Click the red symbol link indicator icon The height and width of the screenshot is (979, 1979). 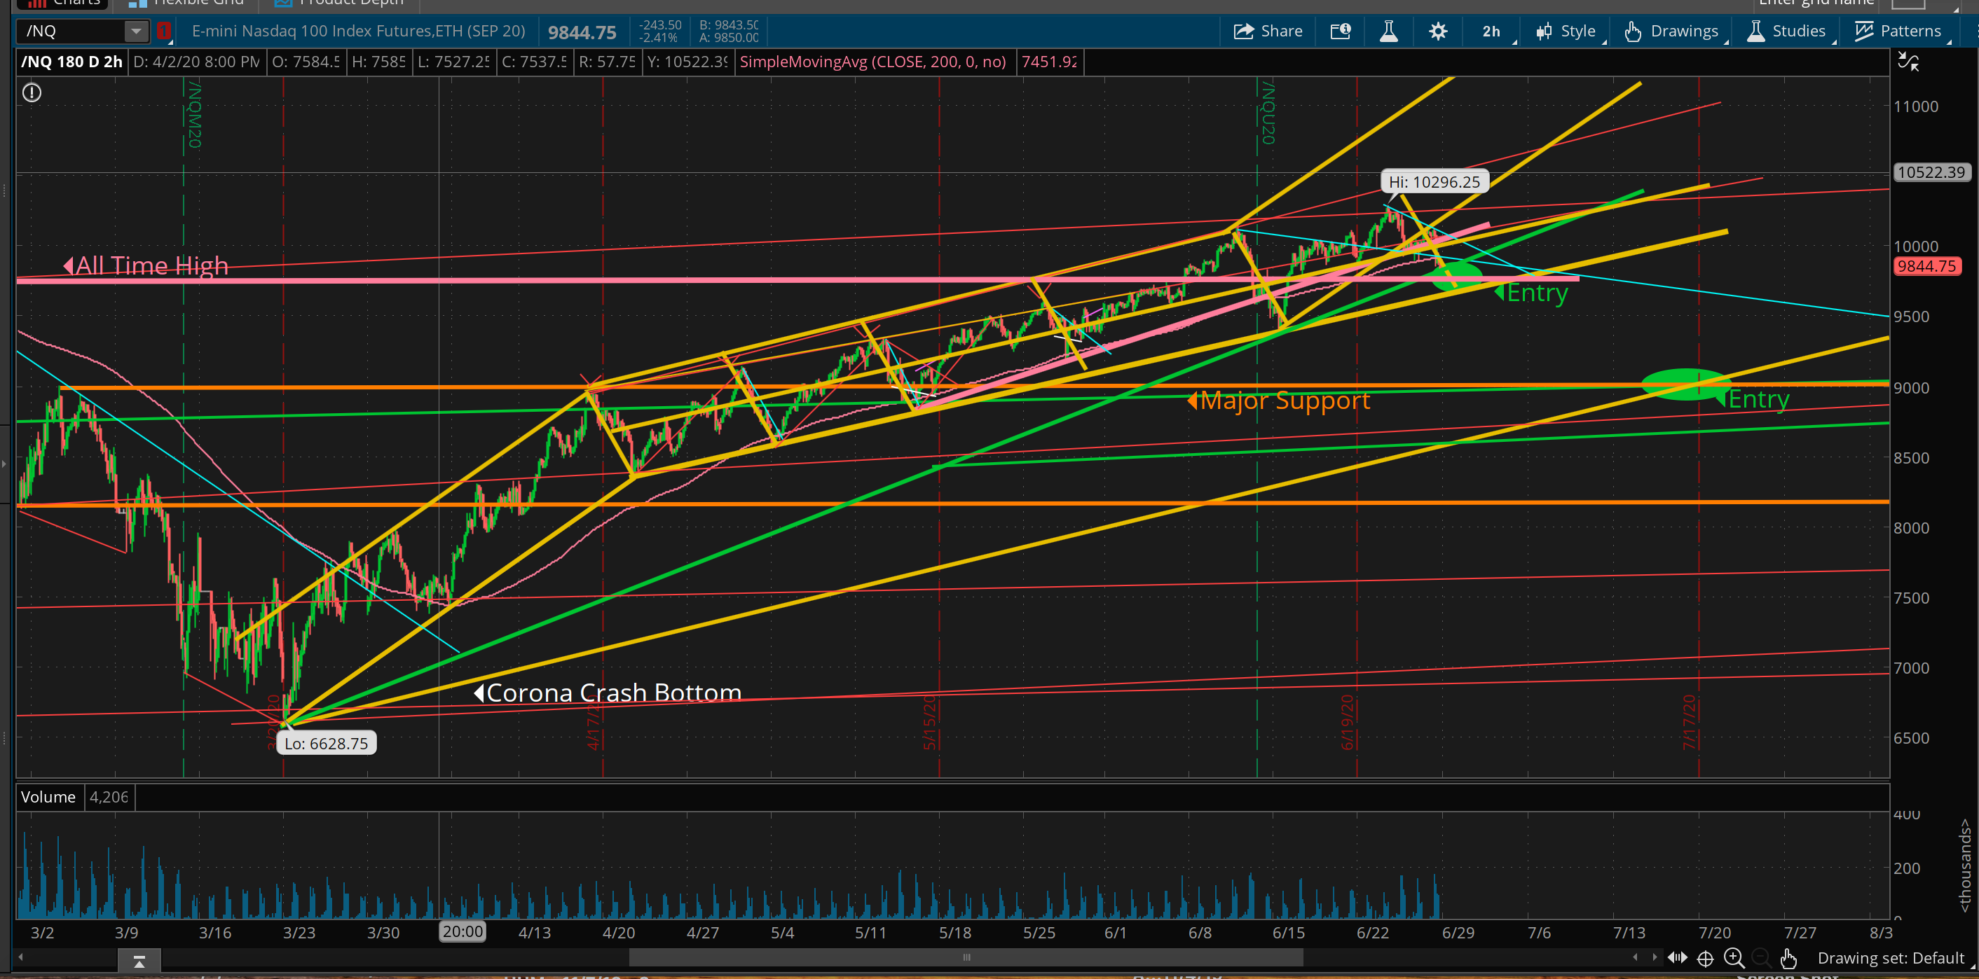pyautogui.click(x=164, y=31)
